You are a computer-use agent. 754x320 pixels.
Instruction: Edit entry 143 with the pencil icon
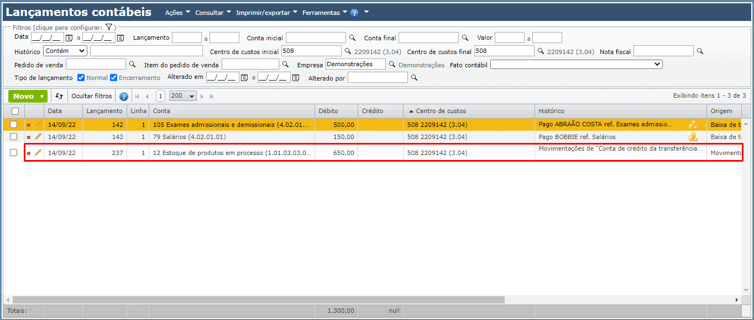click(x=38, y=136)
